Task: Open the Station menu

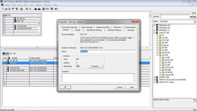Action: tap(7, 5)
